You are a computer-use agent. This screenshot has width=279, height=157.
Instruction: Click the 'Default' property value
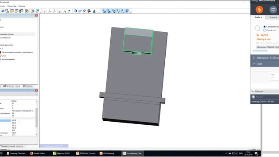pos(14,101)
